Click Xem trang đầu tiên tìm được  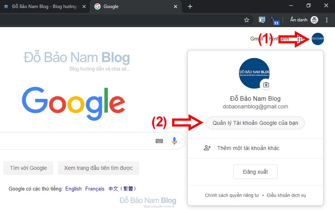pyautogui.click(x=98, y=168)
